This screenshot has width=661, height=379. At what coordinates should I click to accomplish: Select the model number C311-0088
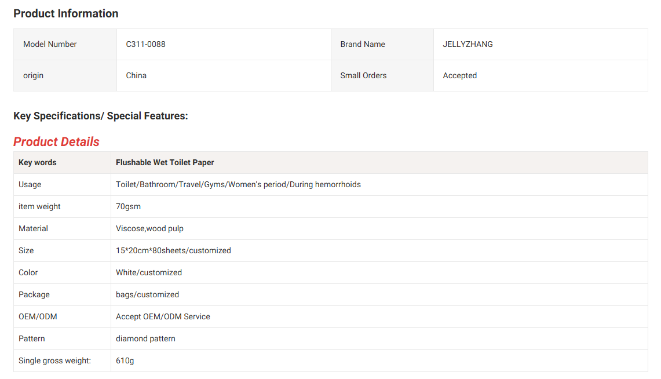145,44
